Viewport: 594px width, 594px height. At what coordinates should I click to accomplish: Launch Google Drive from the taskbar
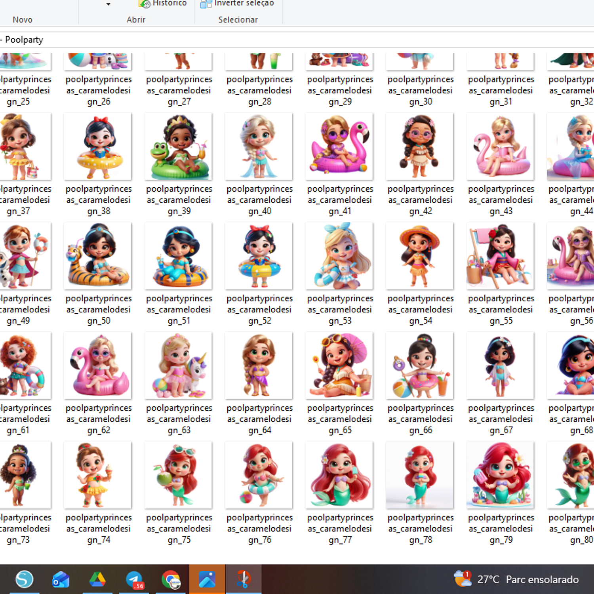[x=97, y=579]
